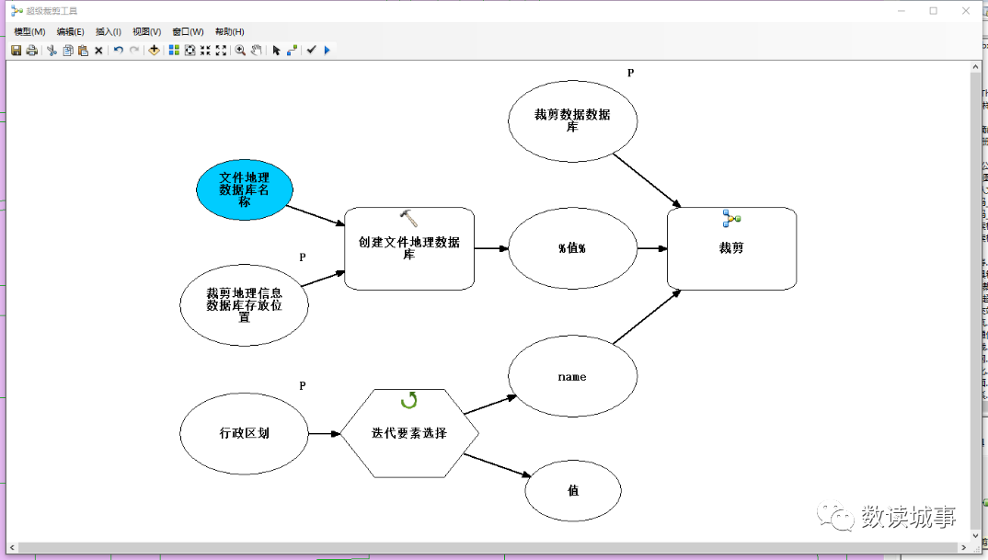Select the Cut scissors icon
The height and width of the screenshot is (560, 988).
(x=52, y=51)
